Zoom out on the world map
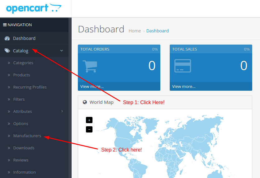 click(x=89, y=129)
